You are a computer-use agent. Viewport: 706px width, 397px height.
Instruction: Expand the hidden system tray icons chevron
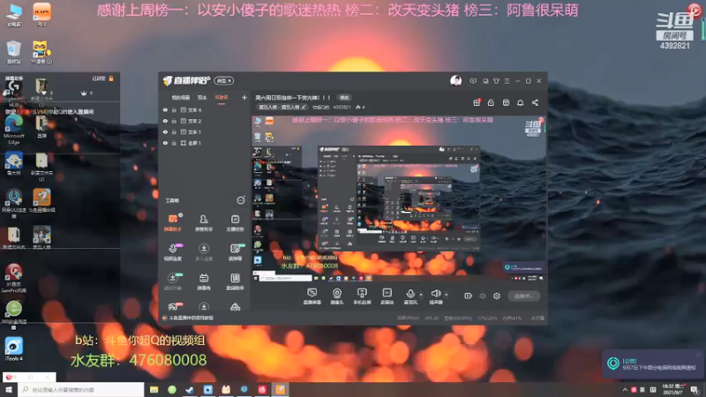(x=625, y=390)
